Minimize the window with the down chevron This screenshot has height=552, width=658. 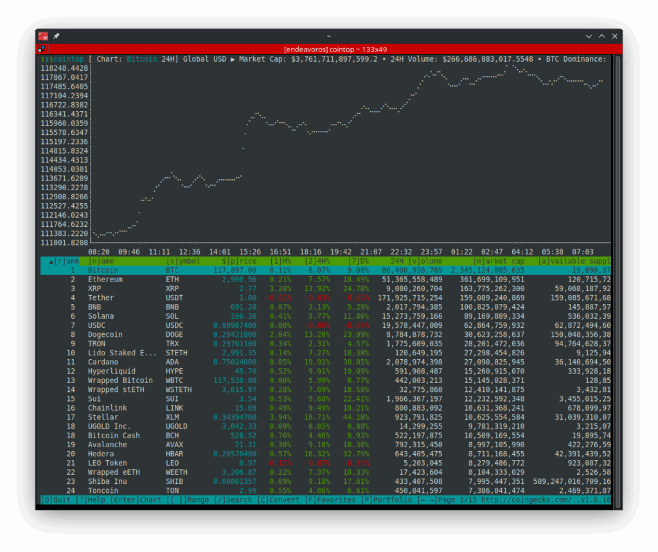click(x=589, y=37)
